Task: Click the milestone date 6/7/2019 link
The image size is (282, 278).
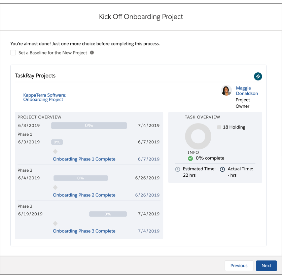Action: click(149, 159)
